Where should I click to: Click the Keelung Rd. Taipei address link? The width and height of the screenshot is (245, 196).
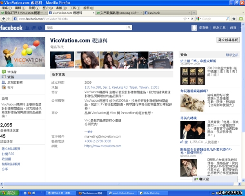tap(122, 87)
